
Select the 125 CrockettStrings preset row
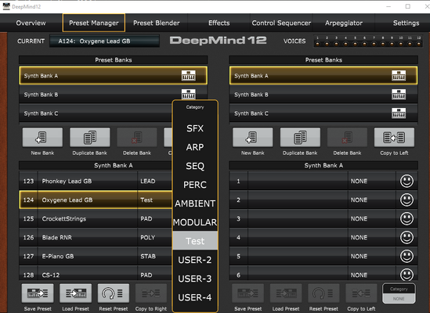(95, 219)
